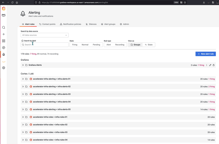
Task: Open the Create plus icon in sidebar
Action: point(4,34)
